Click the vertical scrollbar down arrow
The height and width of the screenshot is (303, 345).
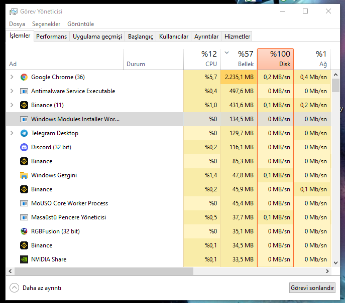(x=335, y=263)
